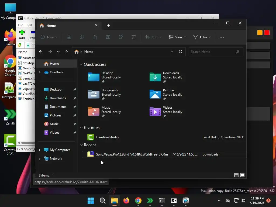Open the New dropdown menu
This screenshot has width=276, height=207.
point(49,37)
